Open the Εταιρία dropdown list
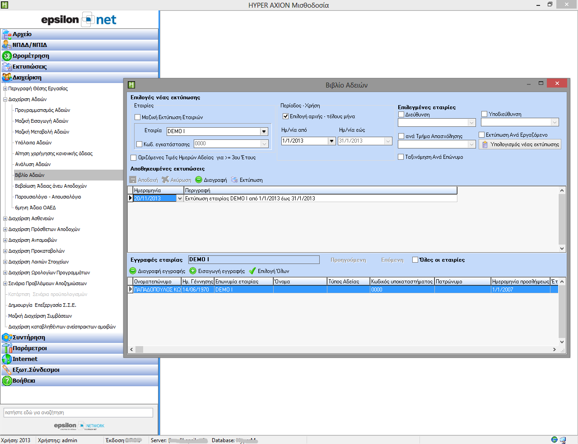The height and width of the screenshot is (444, 578). point(264,131)
